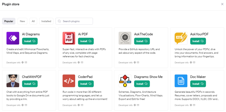Open Diagrams: Show Me developer website globe icon

(x=135, y=105)
